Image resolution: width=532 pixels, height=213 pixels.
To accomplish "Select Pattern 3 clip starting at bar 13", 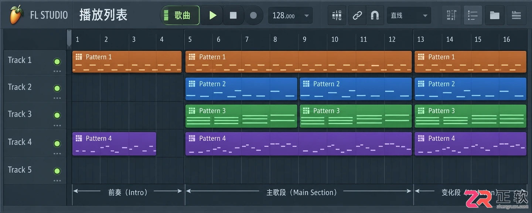I will (x=470, y=116).
